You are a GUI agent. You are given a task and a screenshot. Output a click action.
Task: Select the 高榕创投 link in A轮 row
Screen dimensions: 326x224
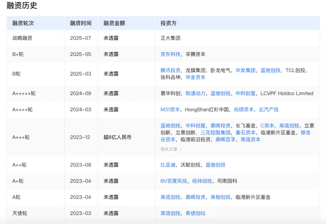220,197
